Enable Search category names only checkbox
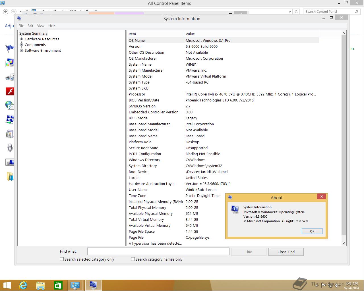Image resolution: width=364 pixels, height=291 pixels. tap(133, 259)
